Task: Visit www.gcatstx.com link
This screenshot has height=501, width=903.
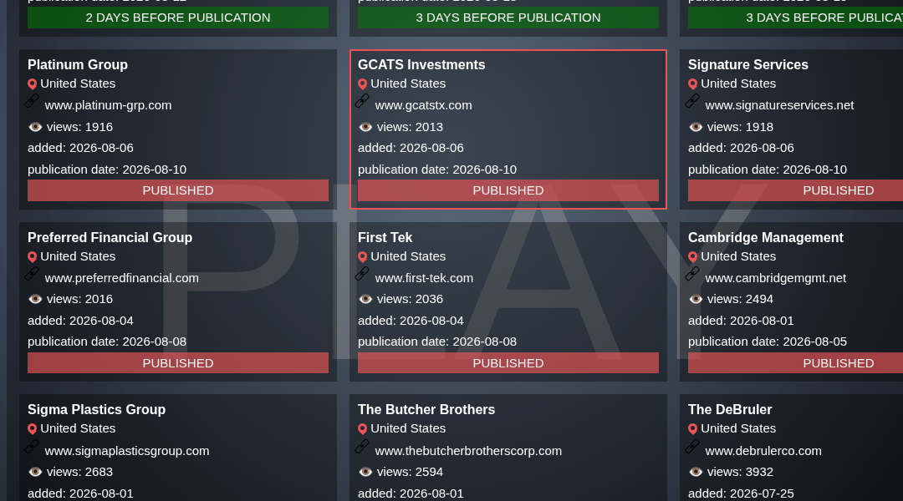Action: point(423,105)
